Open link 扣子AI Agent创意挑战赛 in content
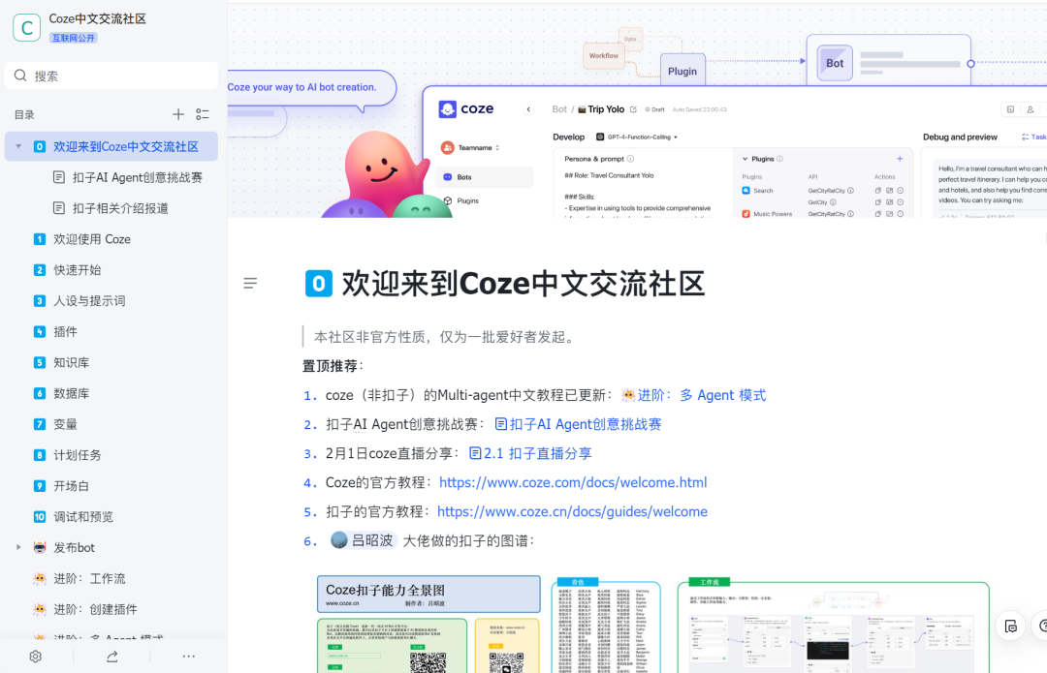 point(578,424)
